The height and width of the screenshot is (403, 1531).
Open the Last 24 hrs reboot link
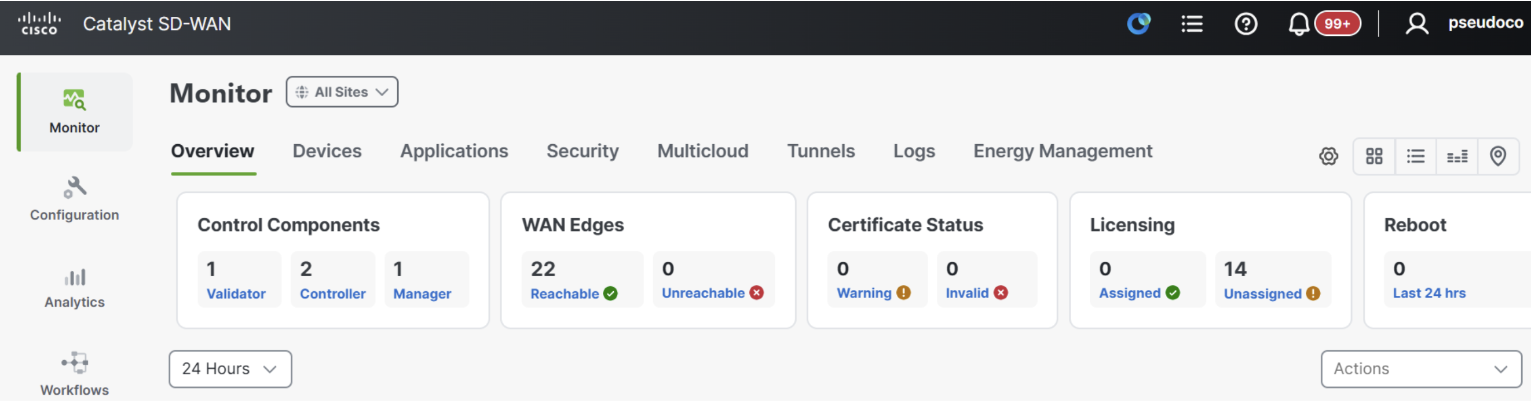pos(1429,293)
